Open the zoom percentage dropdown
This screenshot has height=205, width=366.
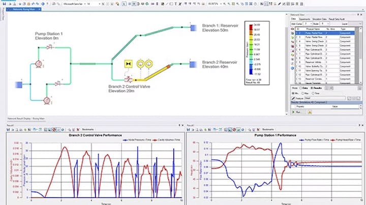point(221,4)
